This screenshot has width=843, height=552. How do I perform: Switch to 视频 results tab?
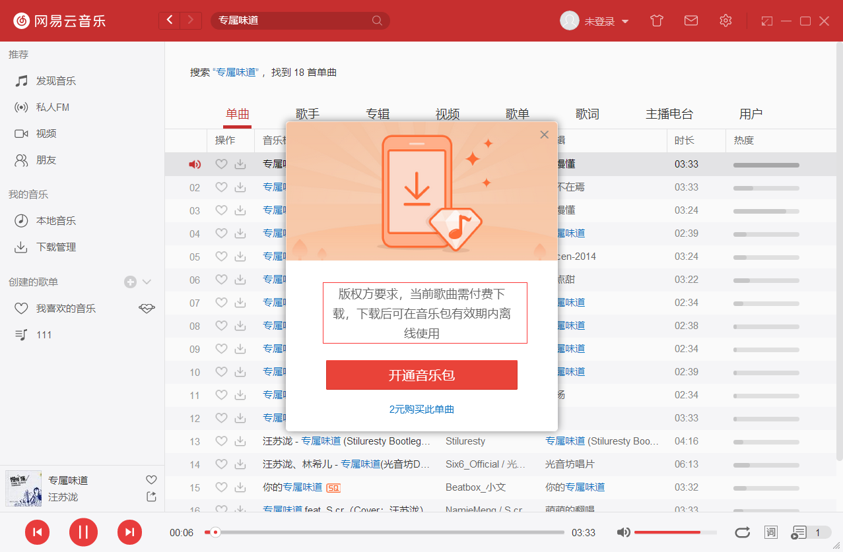[x=448, y=114]
